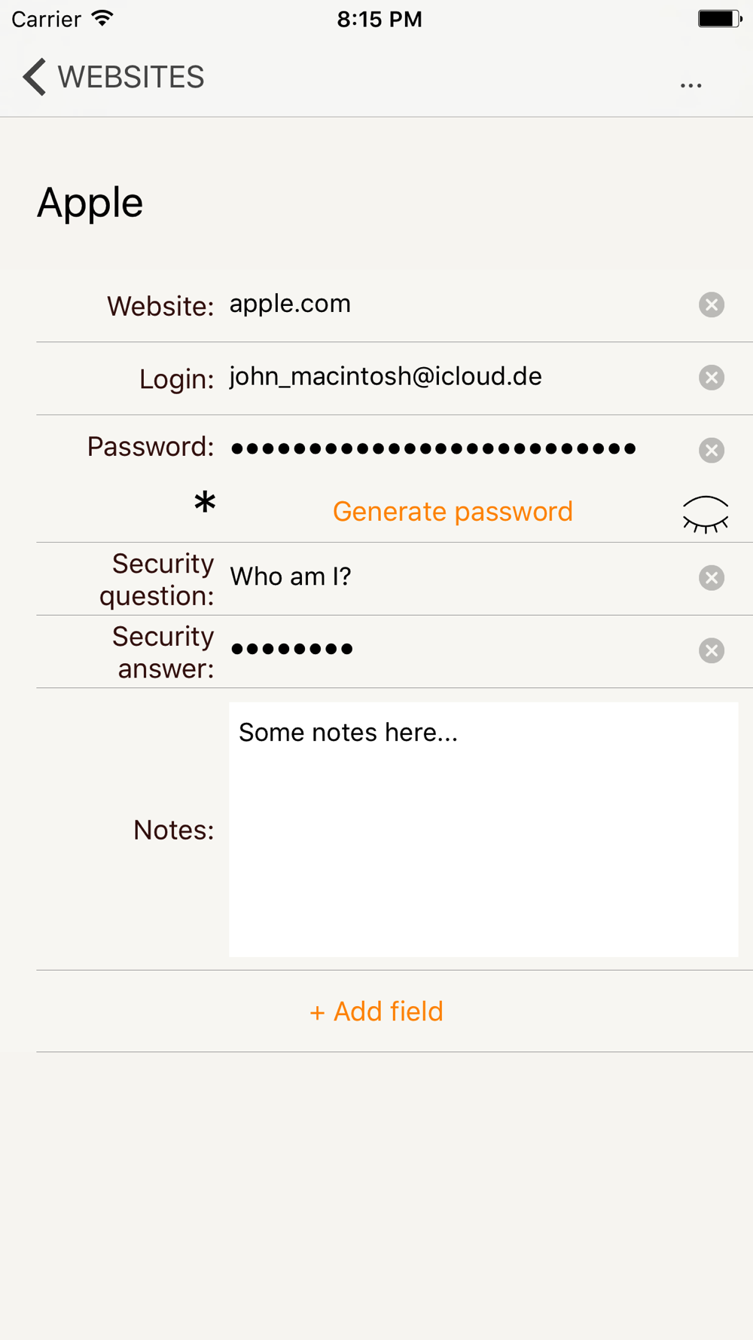Toggle password visibility with the eye icon

pos(706,514)
